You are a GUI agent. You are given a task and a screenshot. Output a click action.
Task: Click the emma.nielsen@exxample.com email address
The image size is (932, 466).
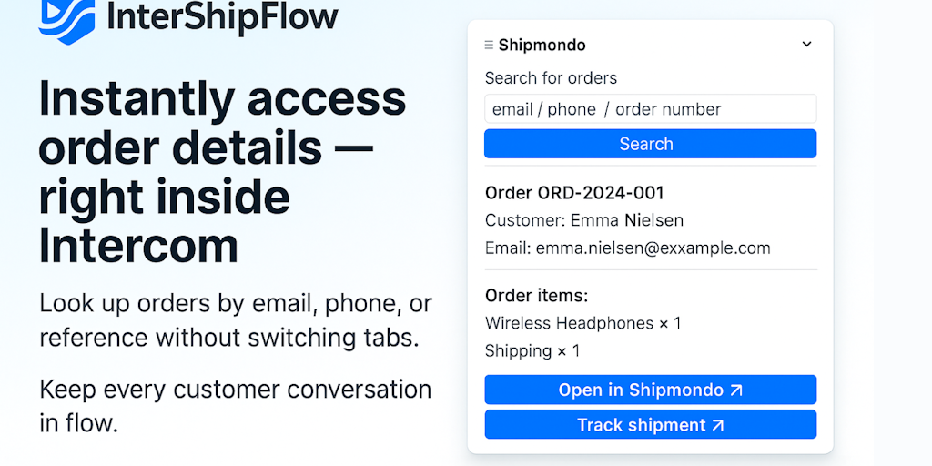pyautogui.click(x=653, y=248)
